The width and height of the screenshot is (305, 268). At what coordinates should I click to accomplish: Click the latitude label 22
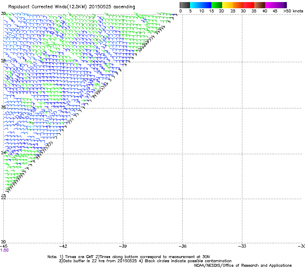3,197
